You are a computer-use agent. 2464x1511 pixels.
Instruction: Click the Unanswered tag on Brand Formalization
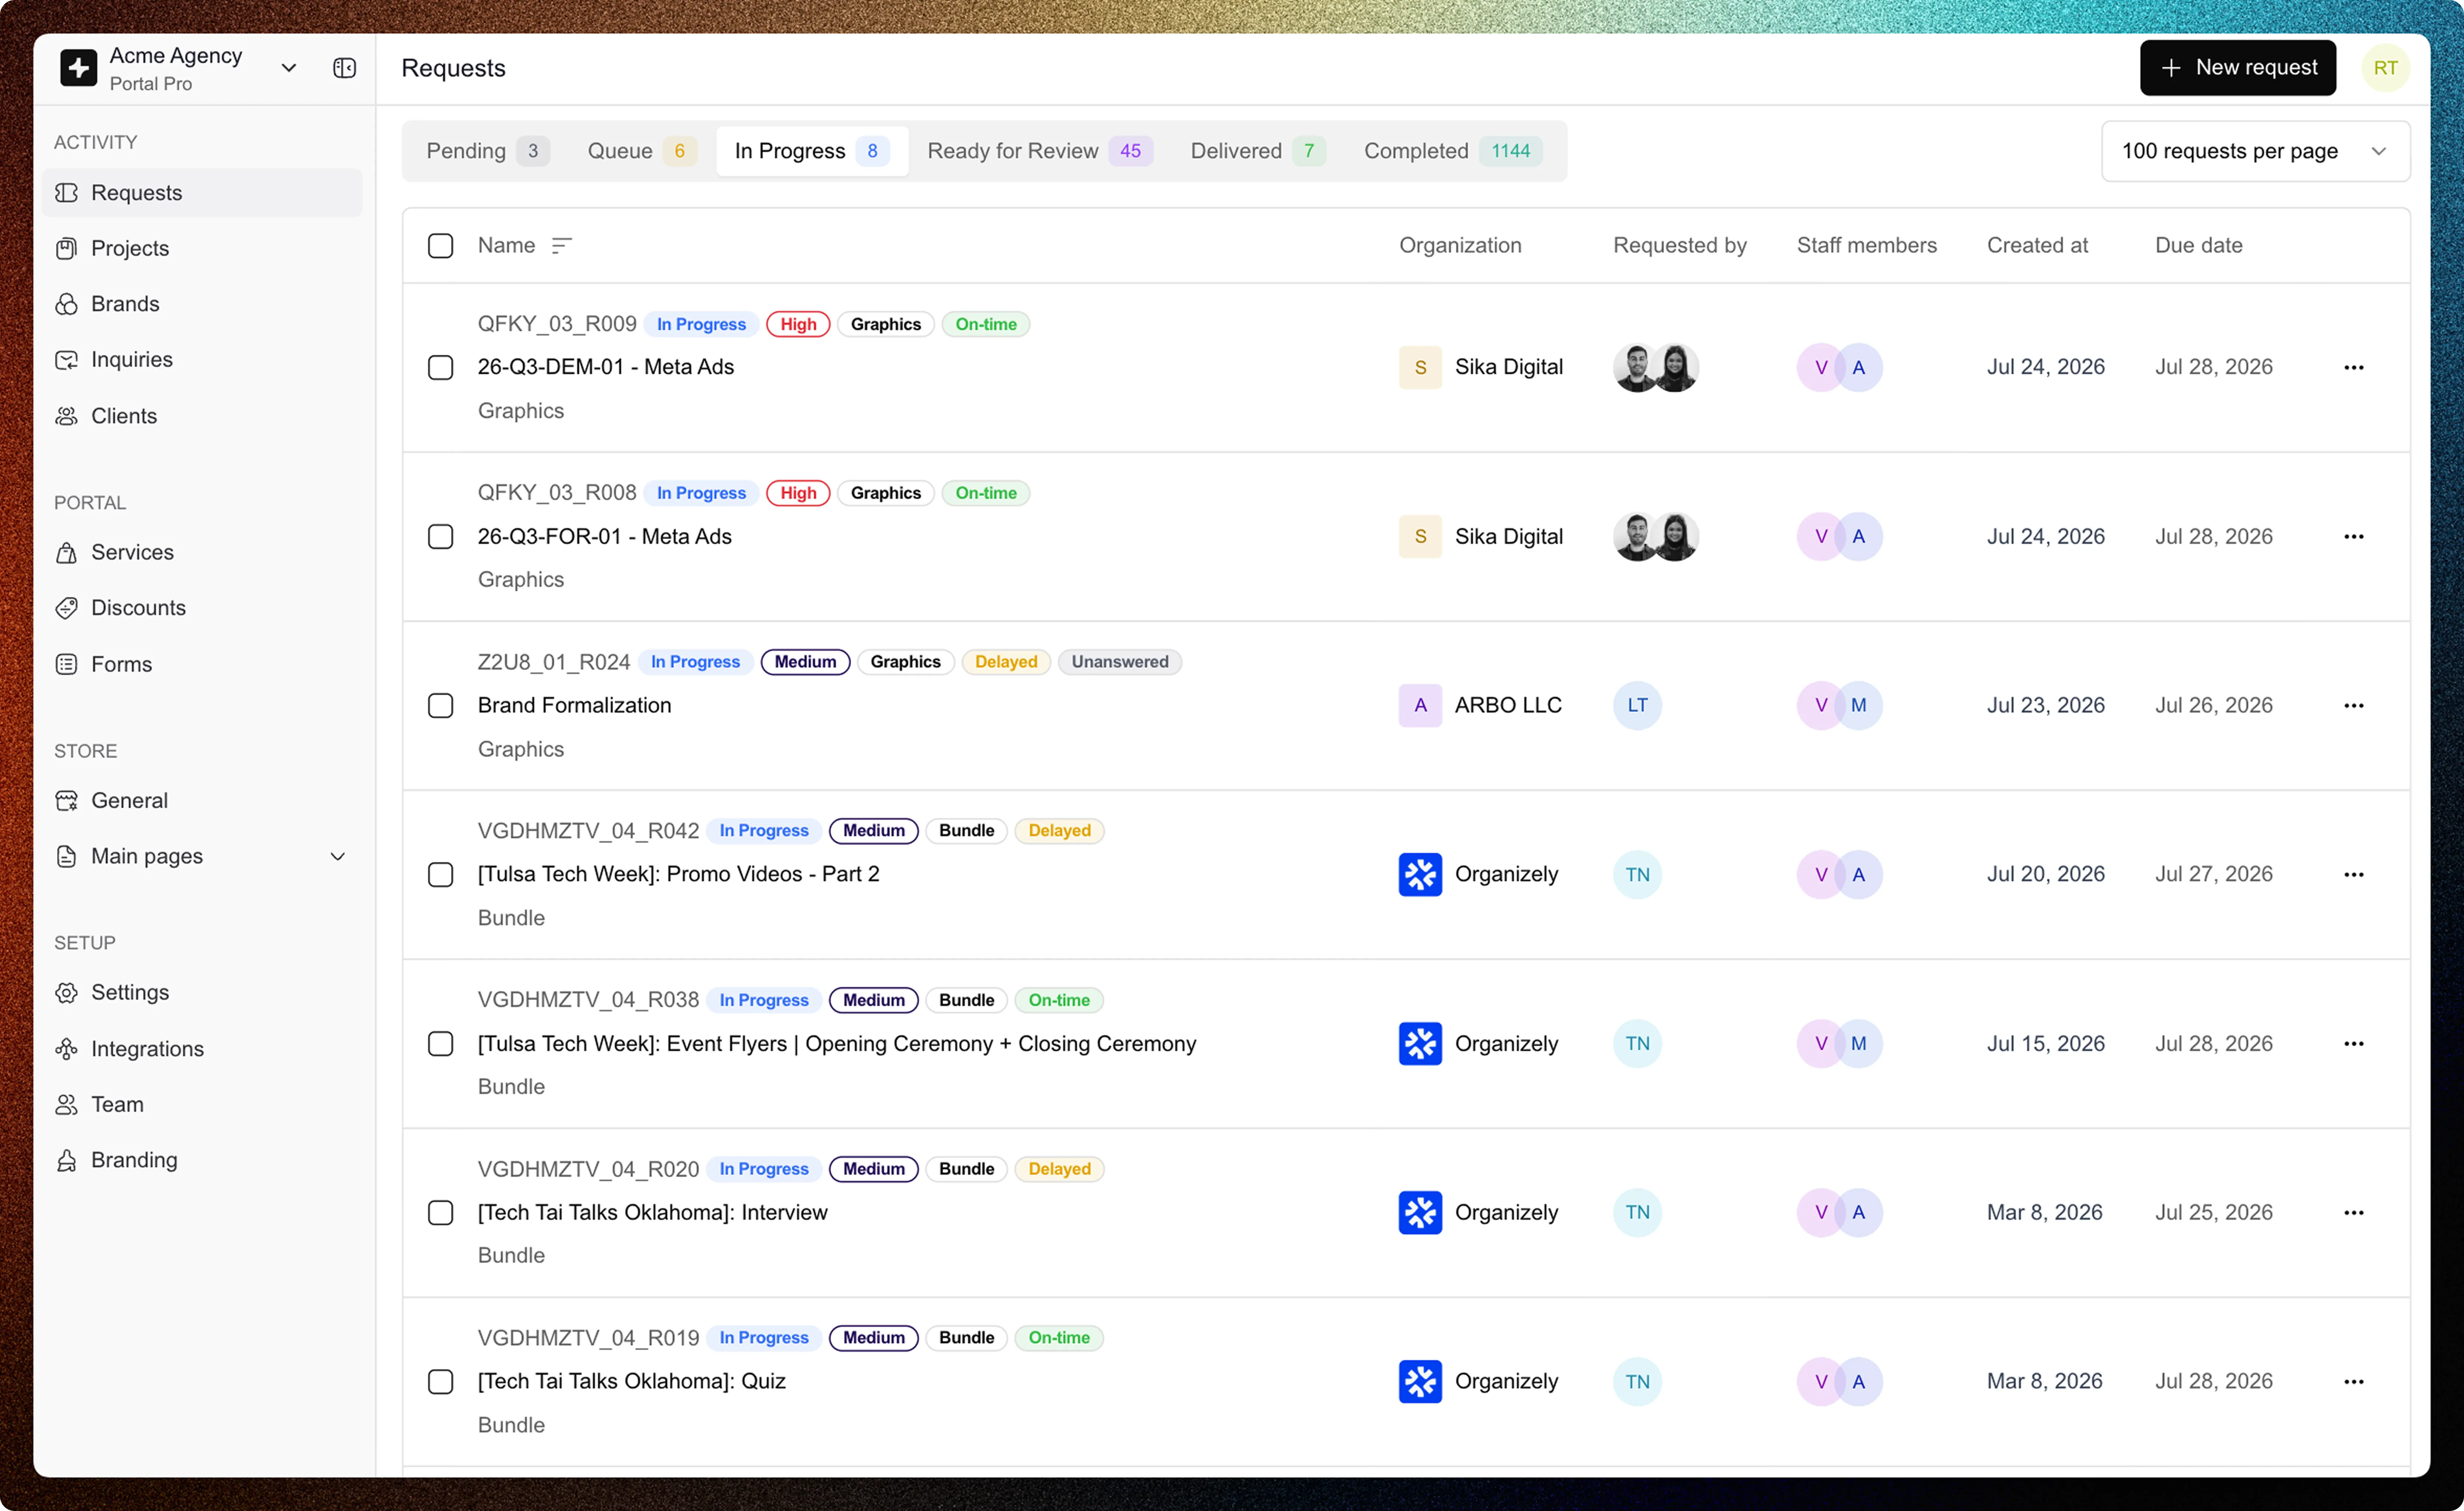coord(1120,662)
